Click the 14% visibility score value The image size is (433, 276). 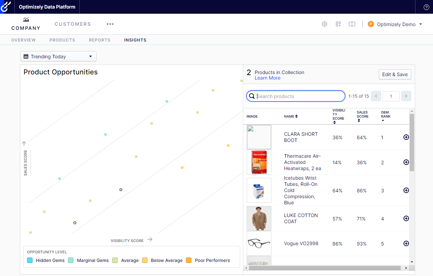337,163
